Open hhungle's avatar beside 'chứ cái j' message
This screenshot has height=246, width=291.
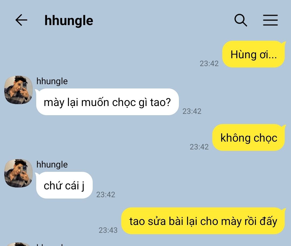[18, 173]
